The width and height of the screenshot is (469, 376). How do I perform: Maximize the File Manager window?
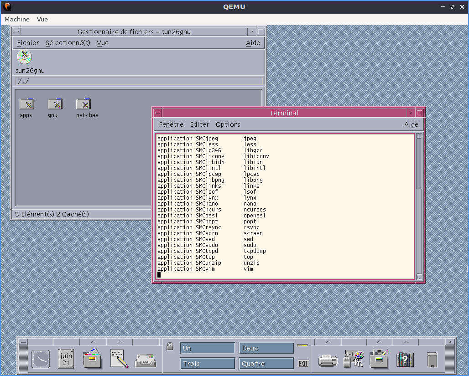261,32
